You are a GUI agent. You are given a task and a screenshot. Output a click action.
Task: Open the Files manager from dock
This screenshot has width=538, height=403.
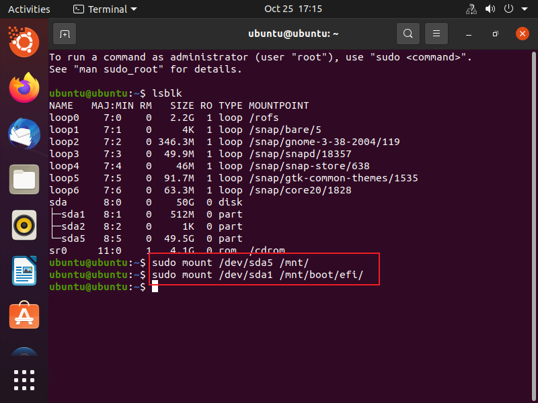[x=24, y=179]
